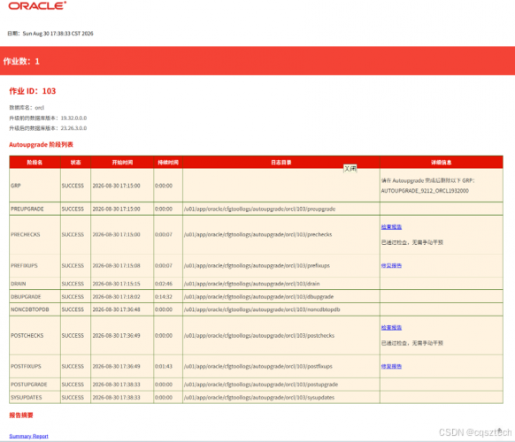Click the DRAIN start time '17:15:15'
The height and width of the screenshot is (442, 515).
coord(130,284)
